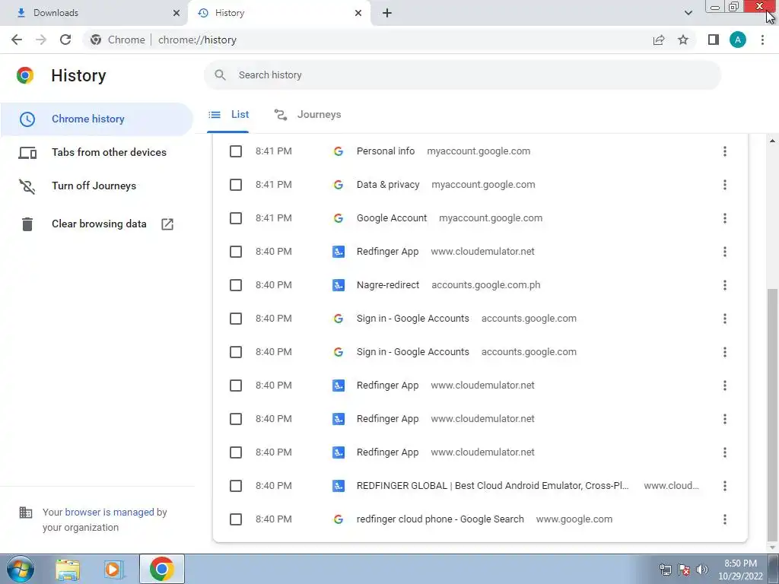Open the volume speaker tray icon

tap(702, 570)
